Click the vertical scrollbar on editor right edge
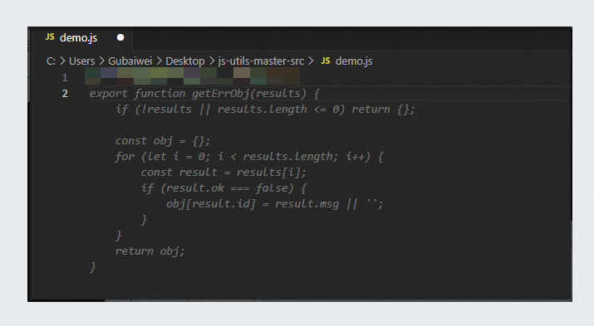Image resolution: width=594 pixels, height=326 pixels. pyautogui.click(x=572, y=260)
